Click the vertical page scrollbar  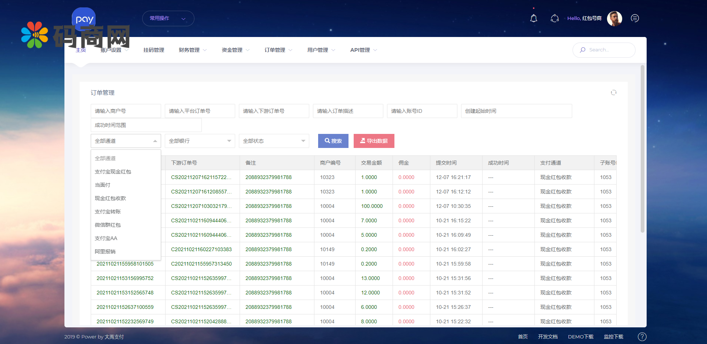(x=643, y=148)
